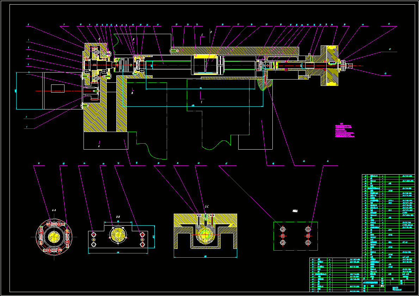Click the B-B section view label
Image resolution: width=419 pixels, height=296 pixels.
118,217
